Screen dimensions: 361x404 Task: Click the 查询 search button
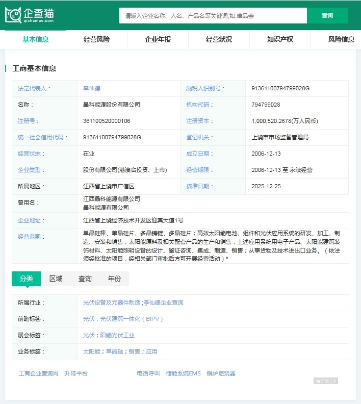point(327,16)
